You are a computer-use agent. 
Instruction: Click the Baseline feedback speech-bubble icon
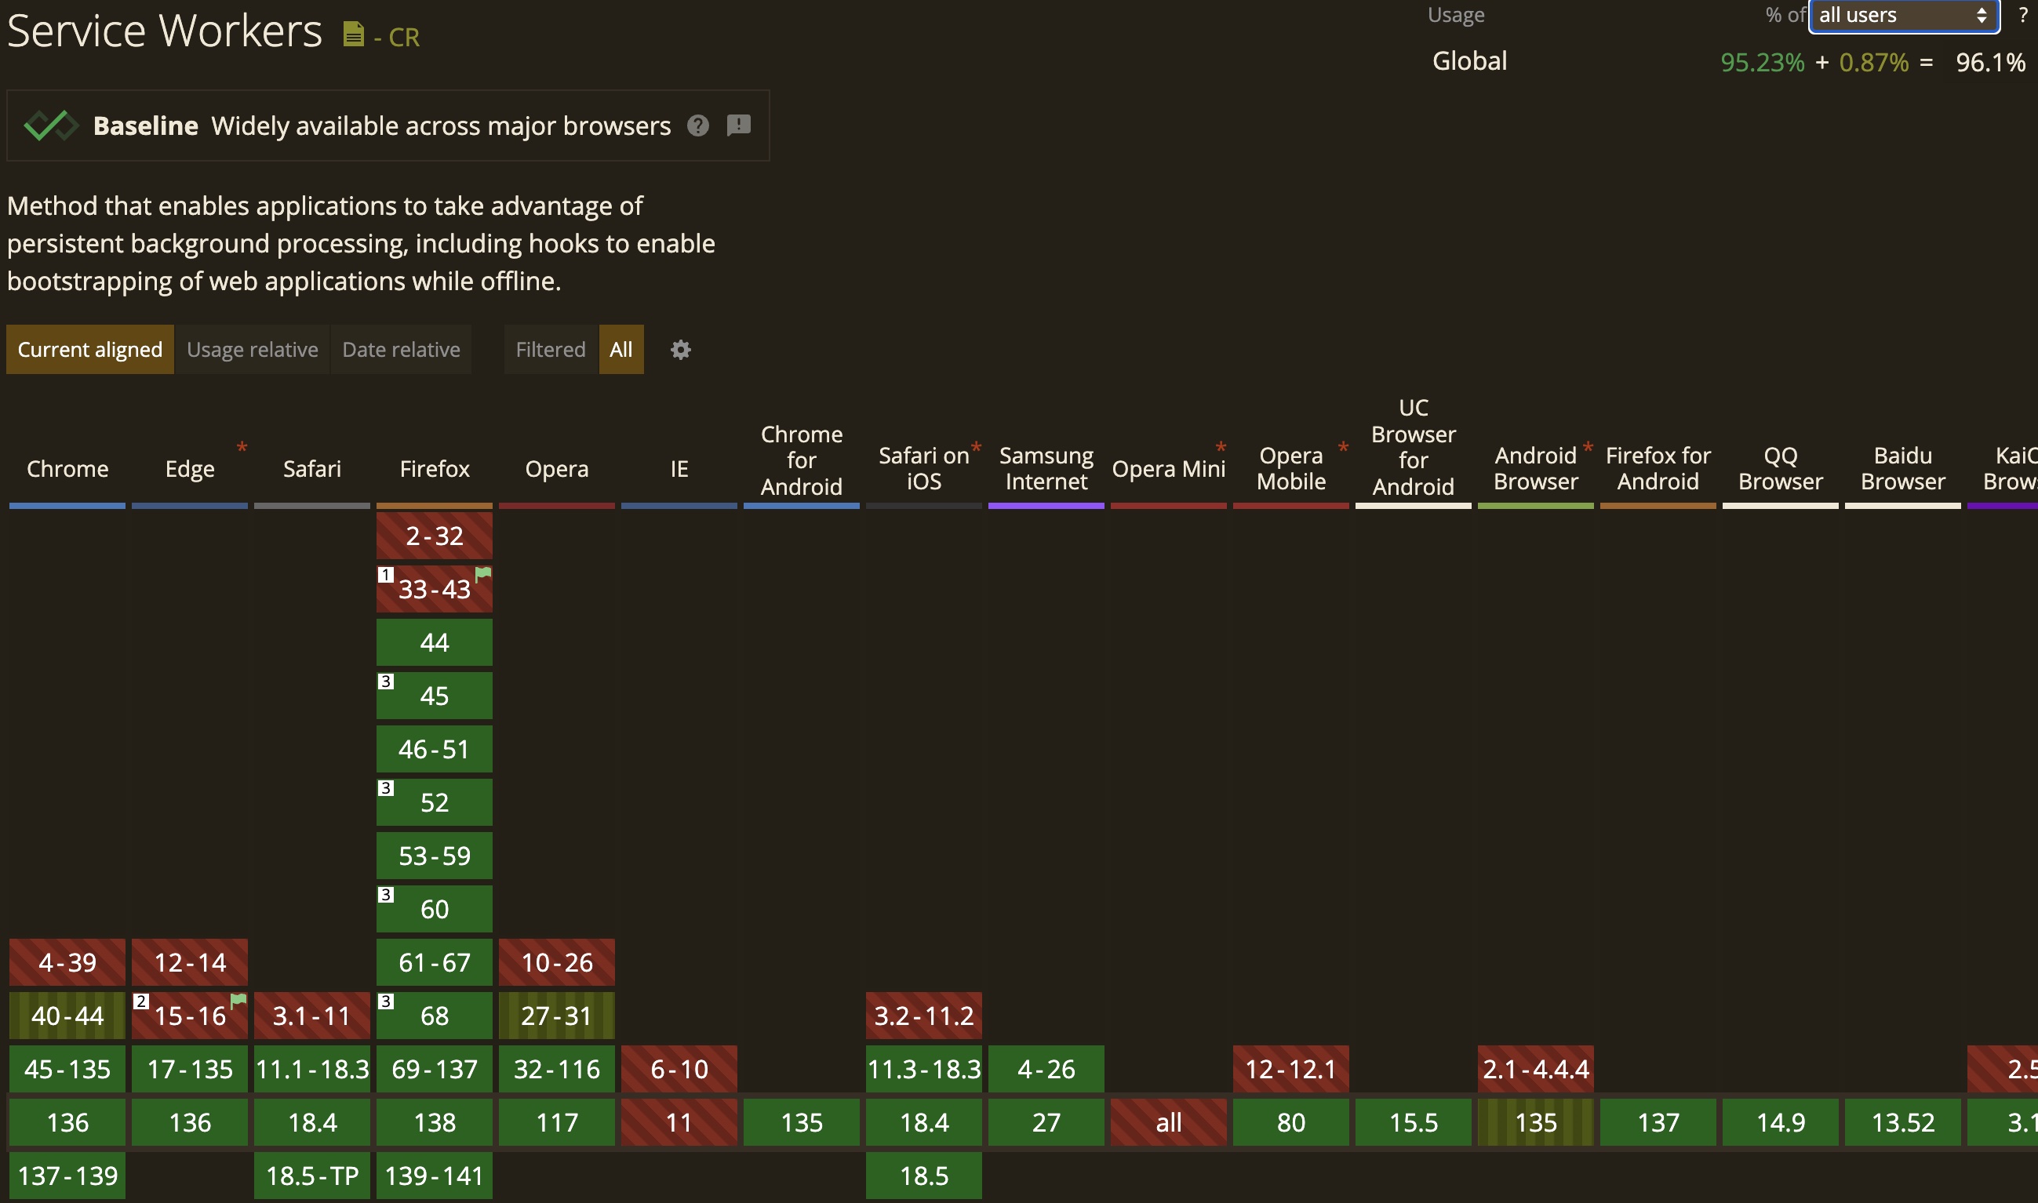pos(738,125)
